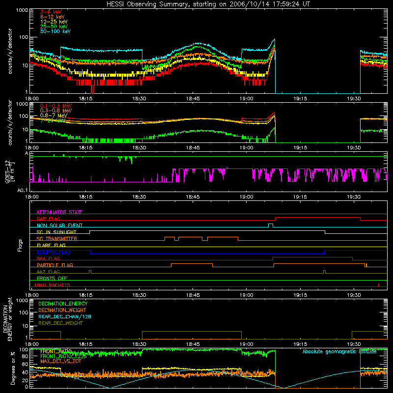Select the green FRONTS_OFF label
The image size is (393, 393).
(52, 279)
